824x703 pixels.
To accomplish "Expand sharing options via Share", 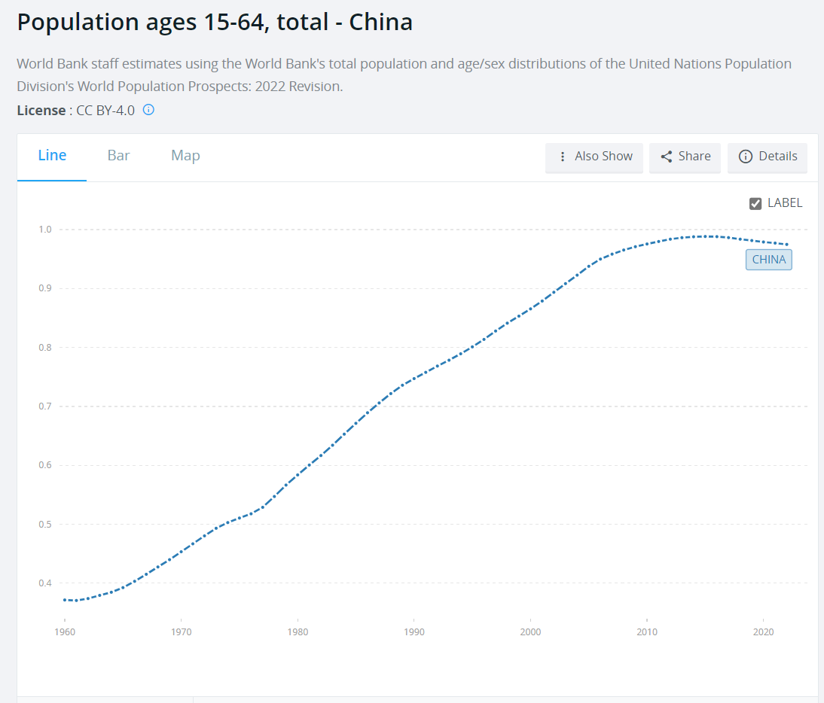I will pos(685,157).
